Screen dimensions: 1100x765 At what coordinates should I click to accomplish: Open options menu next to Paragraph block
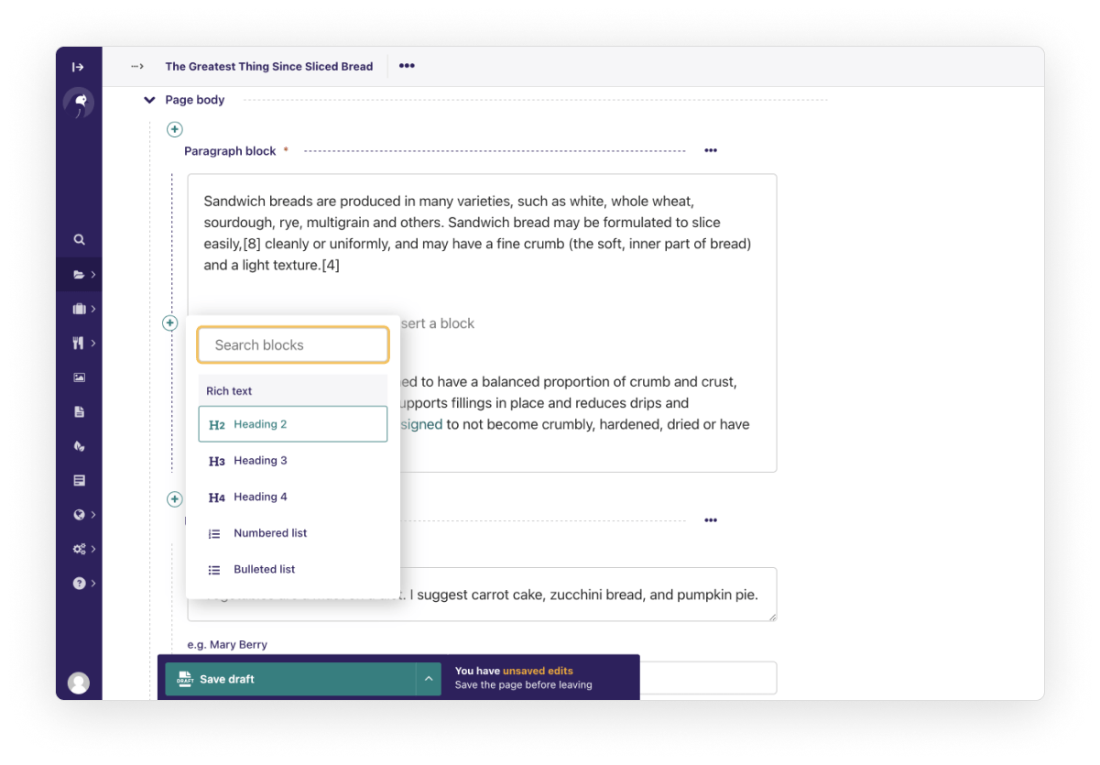click(711, 150)
